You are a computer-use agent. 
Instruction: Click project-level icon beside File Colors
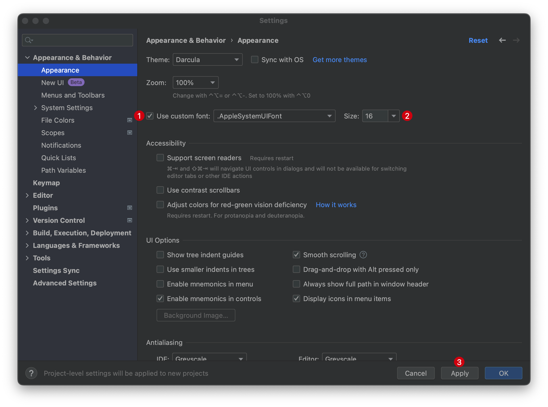(x=129, y=120)
